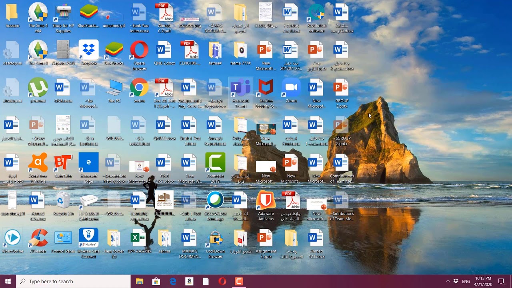Select the QPR AAA.xlsx spreadsheet

click(x=139, y=241)
